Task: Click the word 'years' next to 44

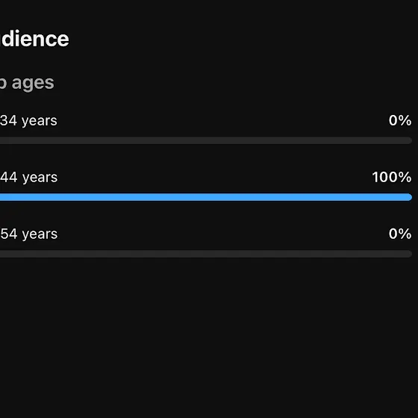Action: click(x=40, y=178)
